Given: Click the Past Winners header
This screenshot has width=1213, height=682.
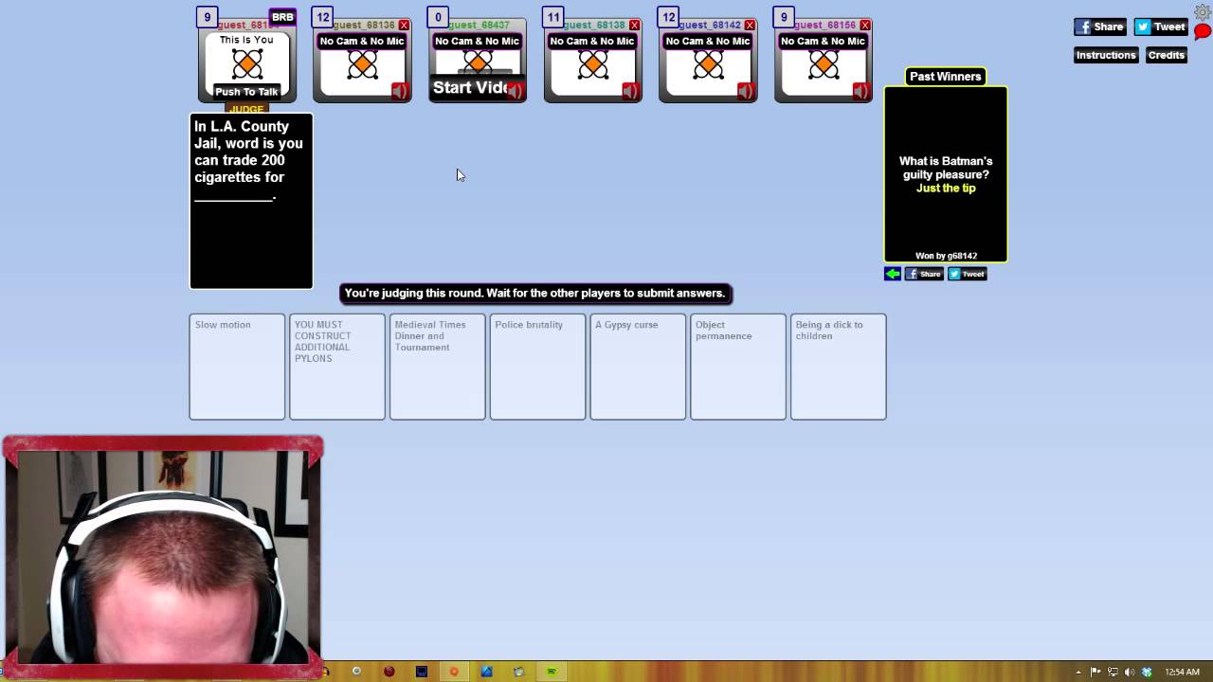Looking at the screenshot, I should click(945, 77).
